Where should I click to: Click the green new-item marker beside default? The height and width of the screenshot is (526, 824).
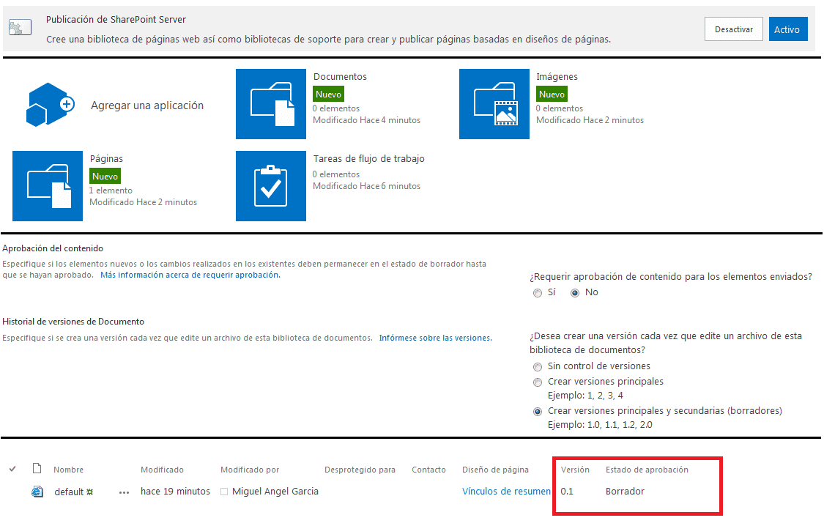click(x=90, y=492)
